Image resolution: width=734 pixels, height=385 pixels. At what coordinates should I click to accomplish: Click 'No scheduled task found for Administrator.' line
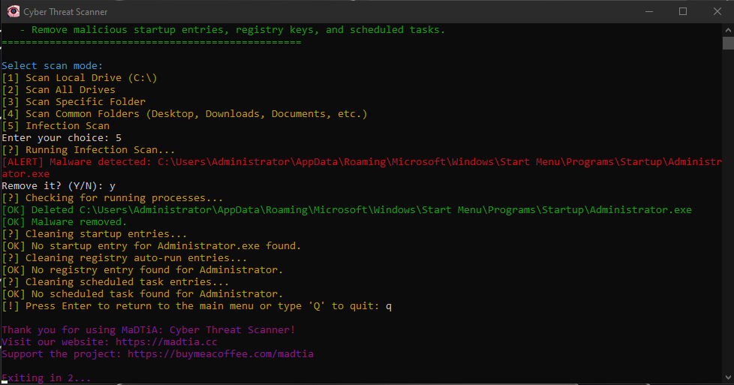click(143, 294)
